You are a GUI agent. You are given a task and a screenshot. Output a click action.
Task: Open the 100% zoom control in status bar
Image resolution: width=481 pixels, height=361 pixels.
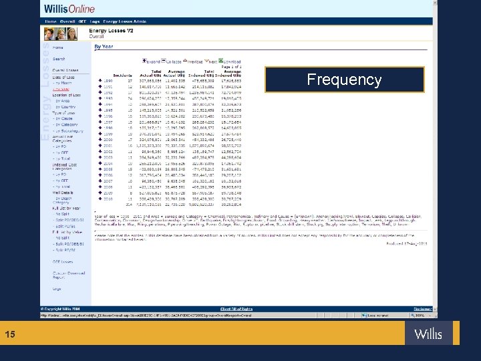420,316
